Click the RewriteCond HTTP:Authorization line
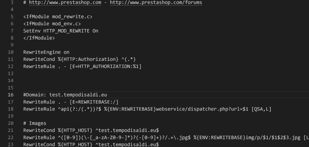This screenshot has width=309, height=147. pos(79,59)
